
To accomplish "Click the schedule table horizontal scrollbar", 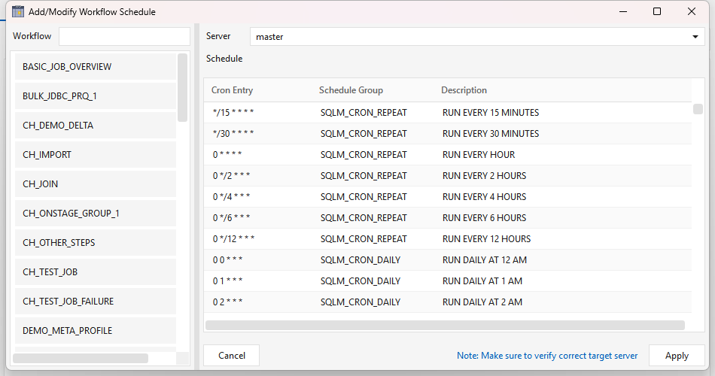I will click(x=445, y=325).
